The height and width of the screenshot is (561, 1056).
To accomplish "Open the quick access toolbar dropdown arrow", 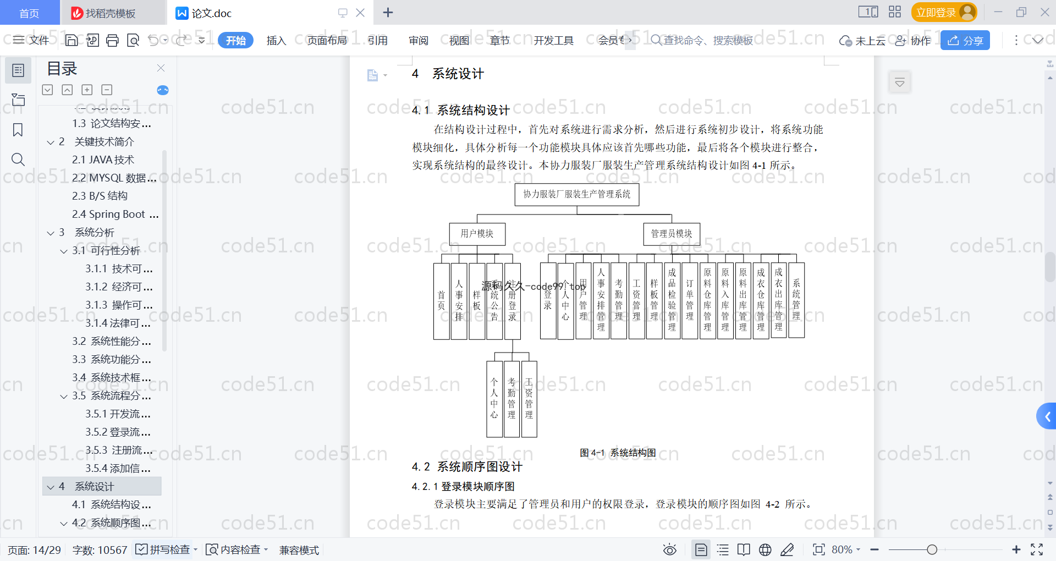I will tap(202, 40).
